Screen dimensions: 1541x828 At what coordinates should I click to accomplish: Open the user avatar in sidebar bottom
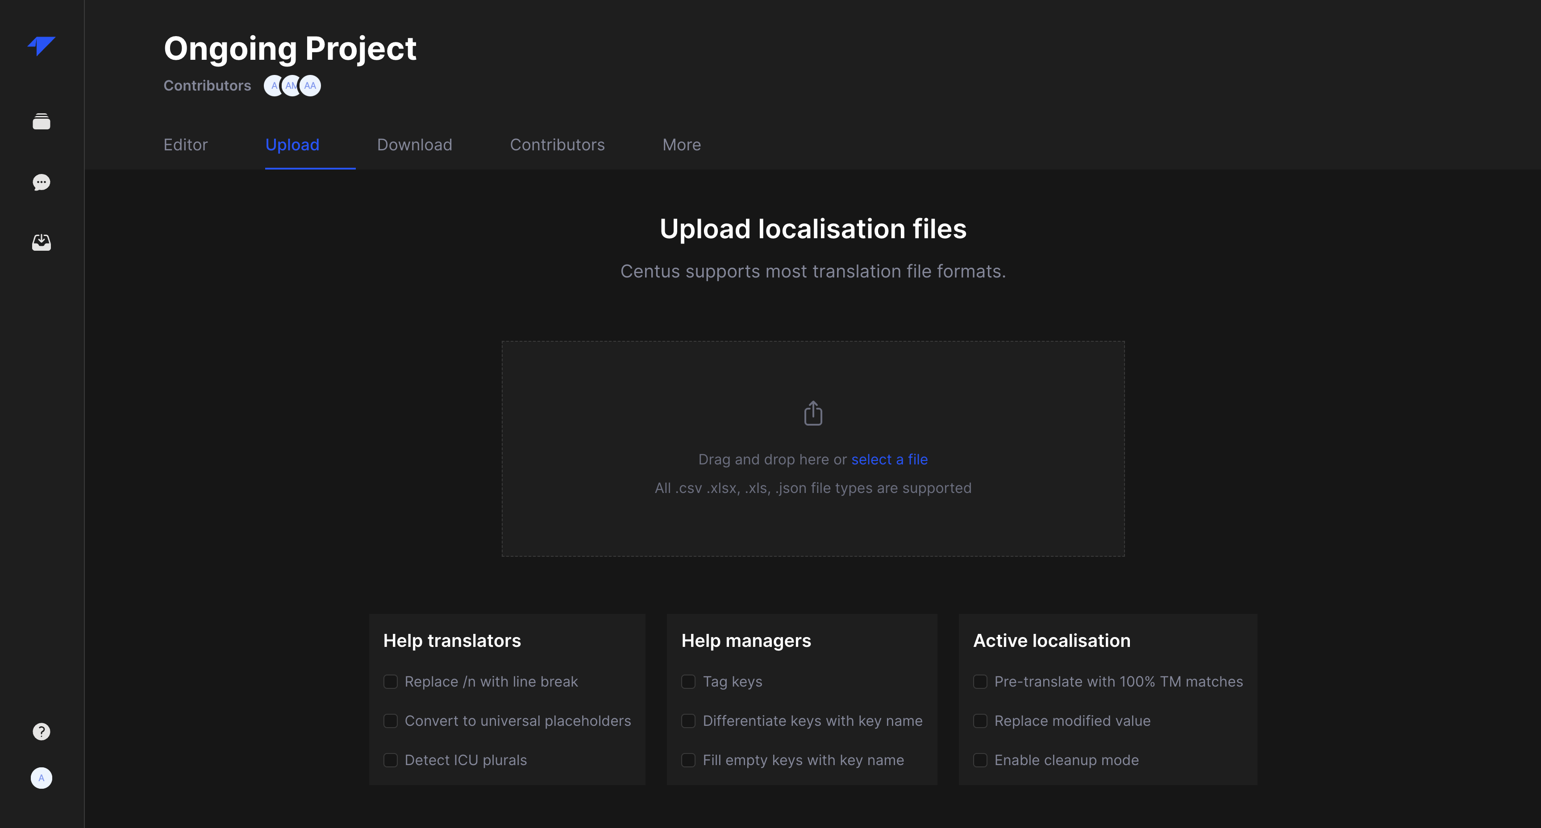[x=41, y=778]
